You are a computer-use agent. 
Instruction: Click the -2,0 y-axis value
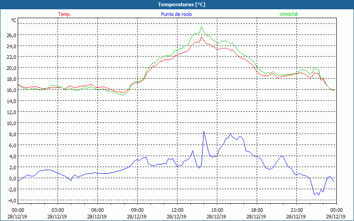(x=12, y=190)
